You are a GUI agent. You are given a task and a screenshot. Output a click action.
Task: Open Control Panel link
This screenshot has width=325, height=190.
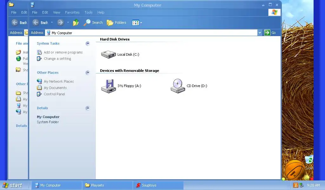tap(54, 94)
